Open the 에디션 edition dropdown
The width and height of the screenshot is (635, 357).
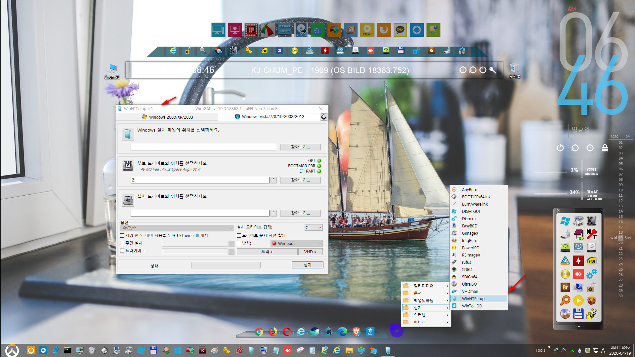(177, 228)
